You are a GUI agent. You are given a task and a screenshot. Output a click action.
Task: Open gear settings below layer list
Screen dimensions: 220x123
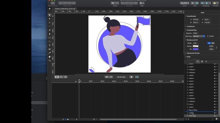(217, 119)
